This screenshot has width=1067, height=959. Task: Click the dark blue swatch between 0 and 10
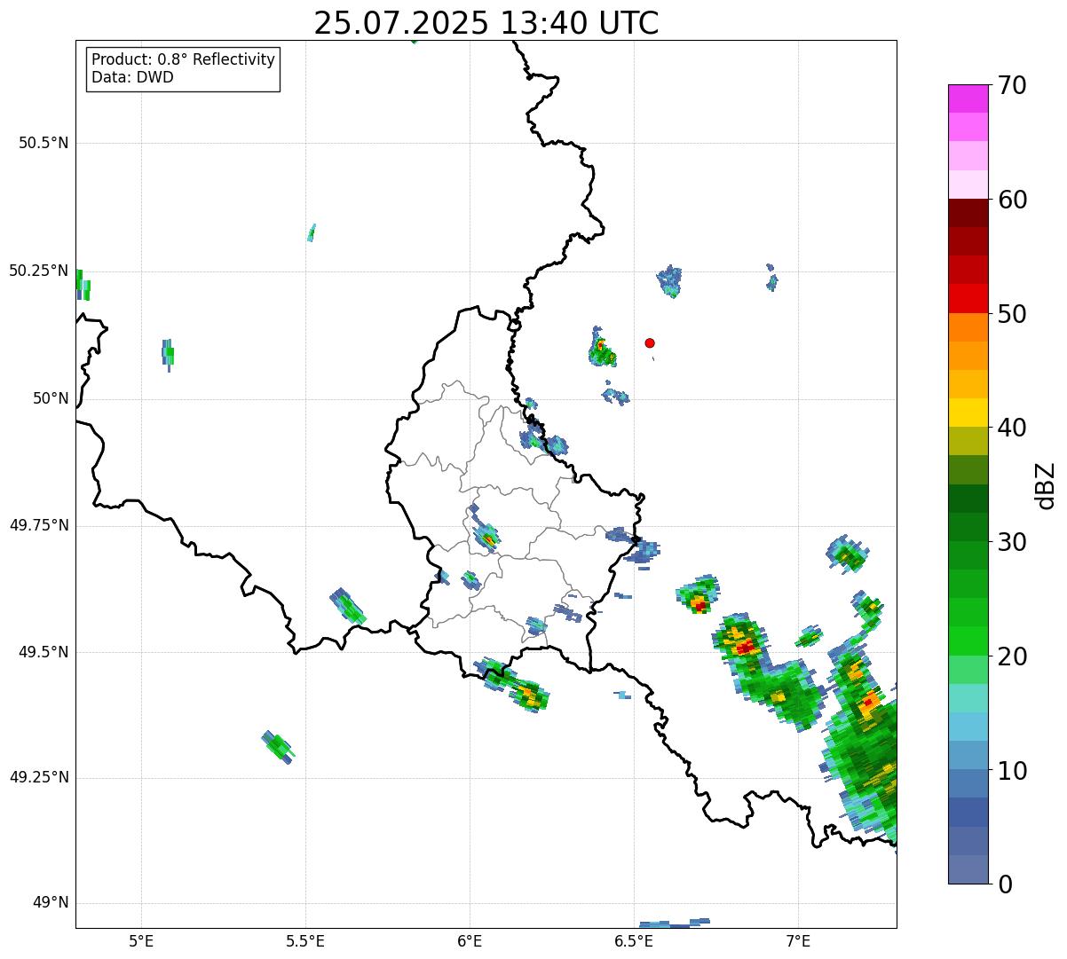pos(968,813)
